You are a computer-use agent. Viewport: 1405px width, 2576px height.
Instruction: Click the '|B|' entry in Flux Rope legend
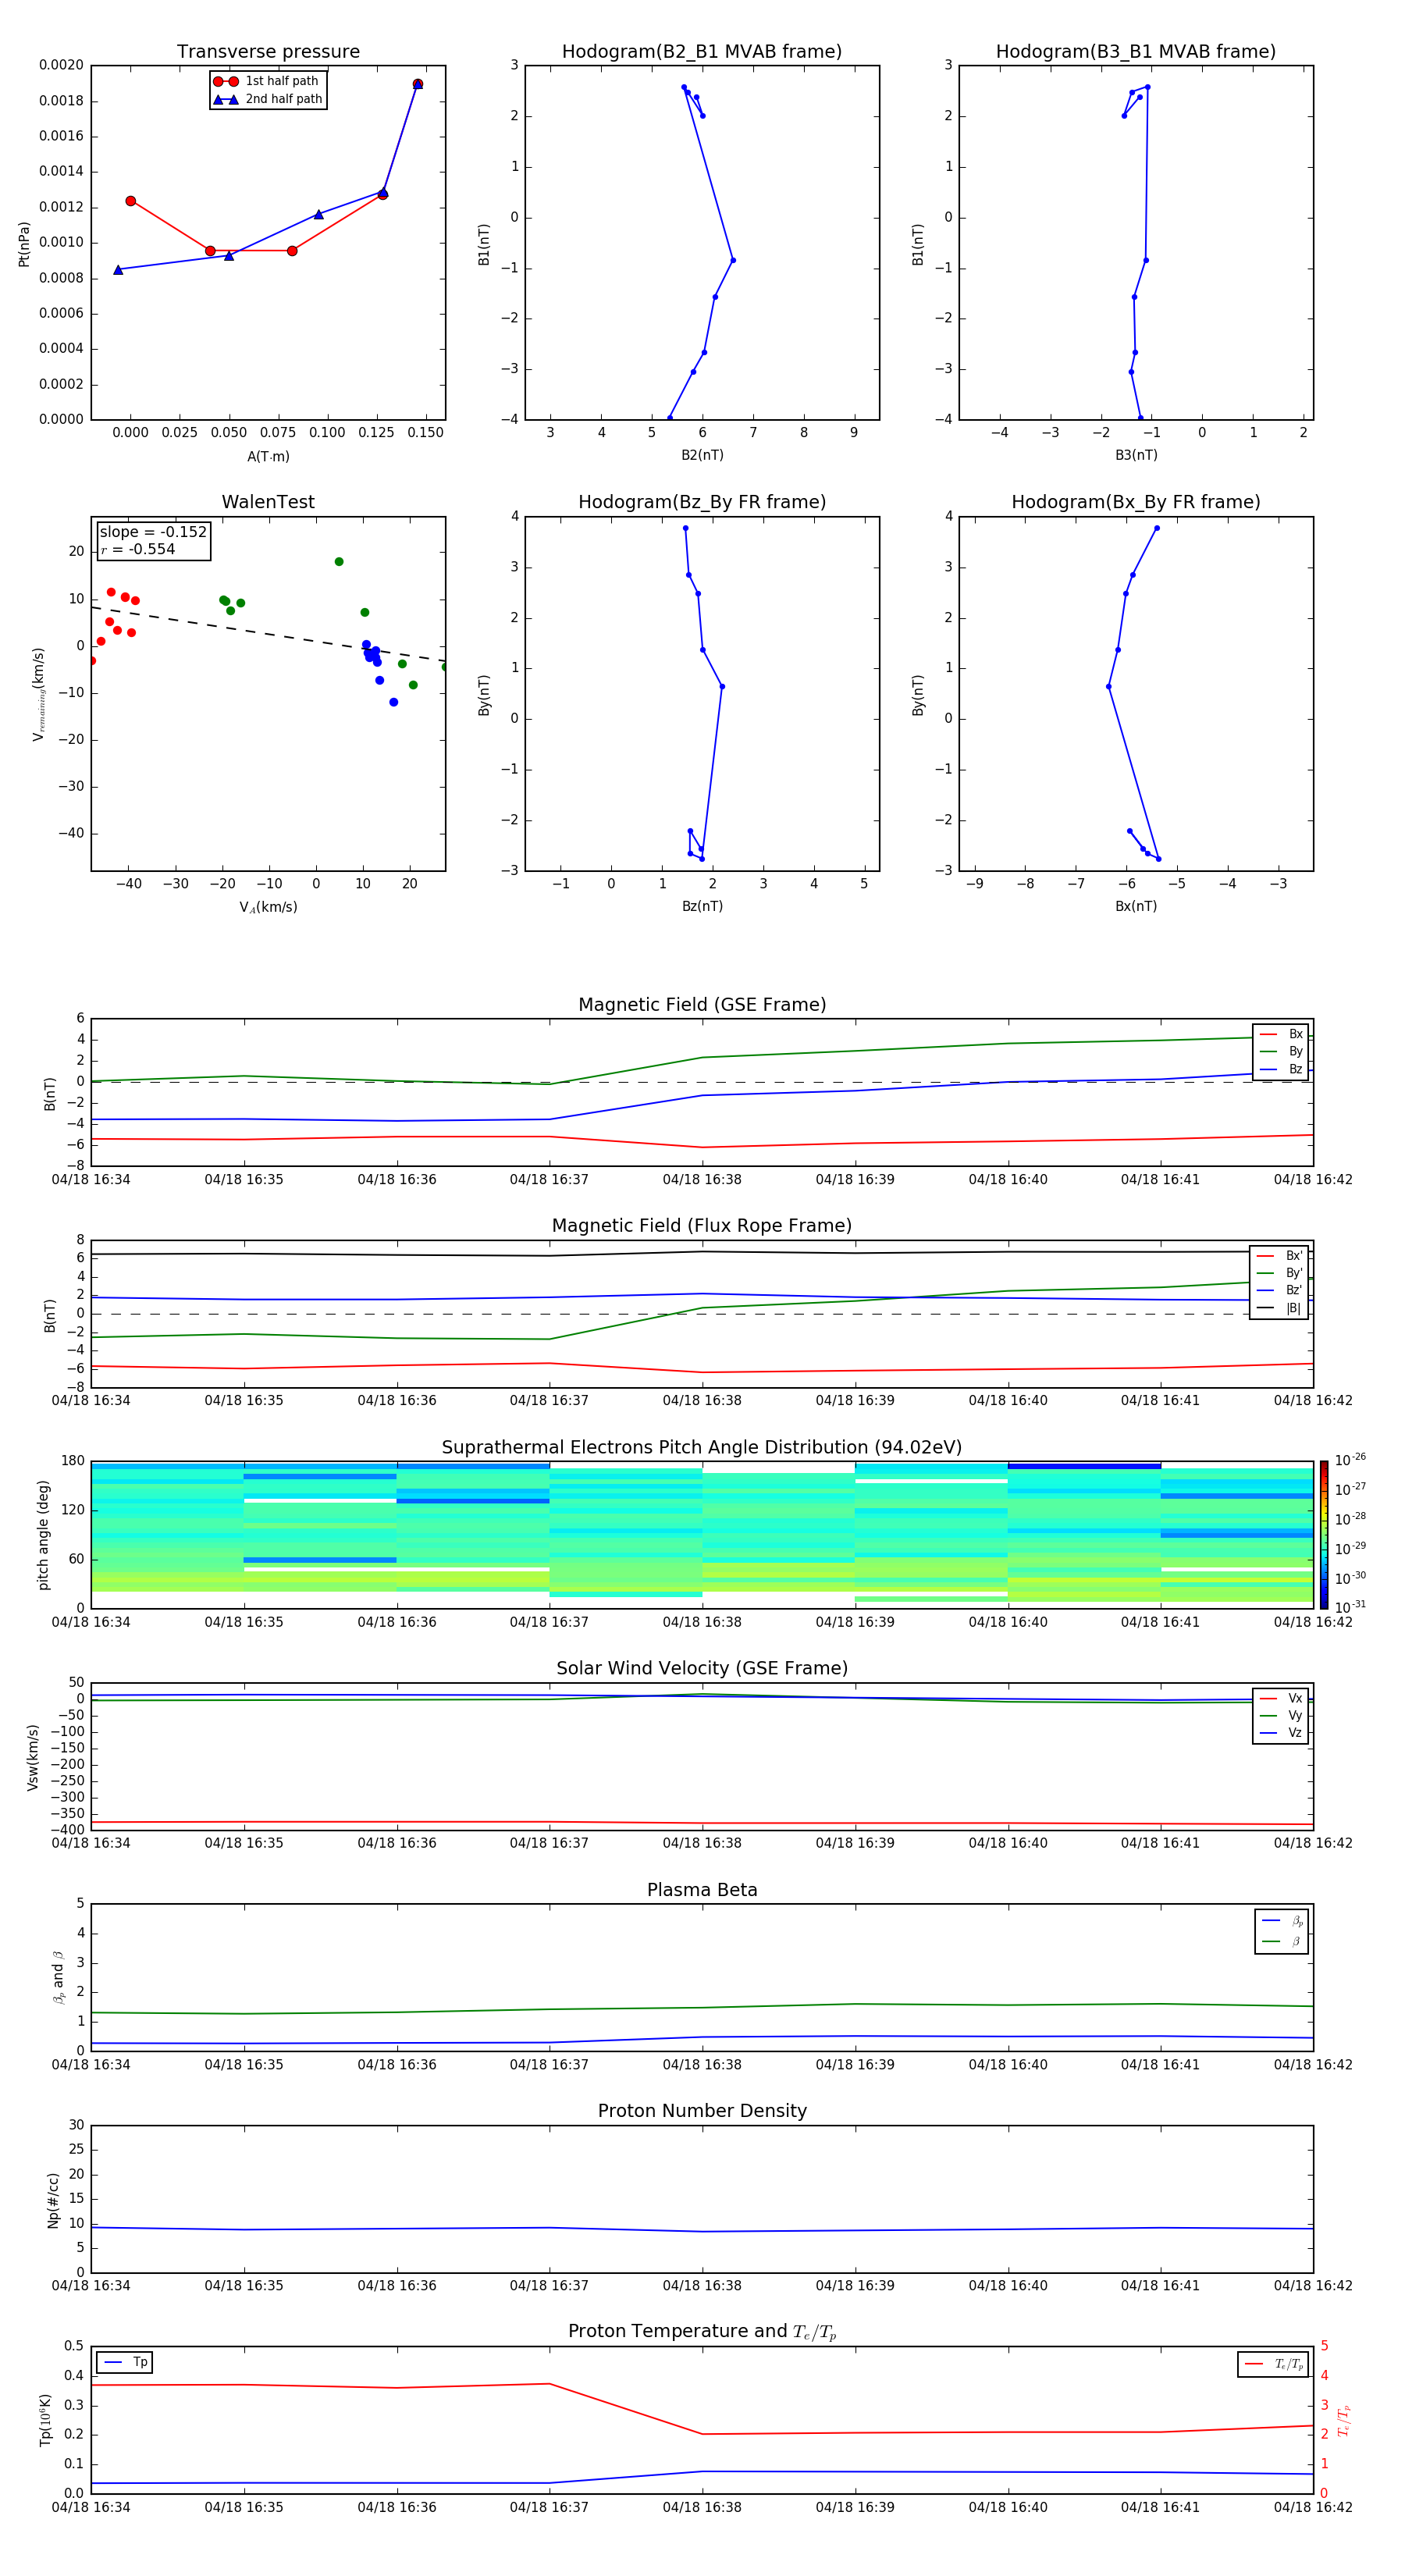(x=1279, y=1308)
